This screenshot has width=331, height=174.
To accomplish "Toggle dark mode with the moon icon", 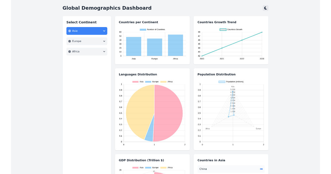I will [x=265, y=8].
